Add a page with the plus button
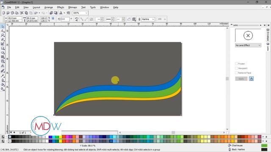 14,132
